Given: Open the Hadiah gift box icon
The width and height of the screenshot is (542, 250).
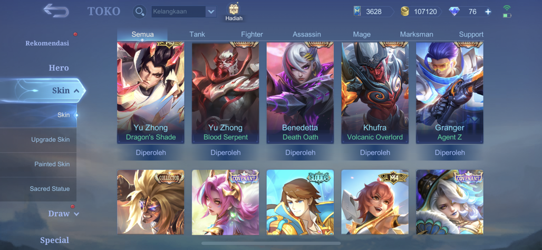Looking at the screenshot, I should [234, 9].
